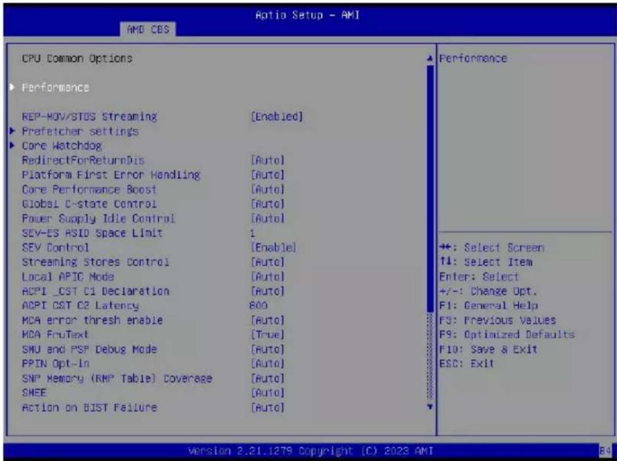This screenshot has width=617, height=461.
Task: Select the RedirectForReturnDis label
Action: pyautogui.click(x=83, y=160)
